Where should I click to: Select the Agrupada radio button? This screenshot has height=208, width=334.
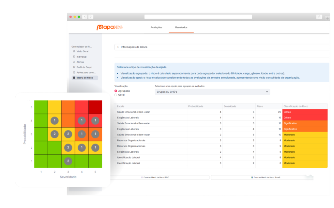pos(116,91)
